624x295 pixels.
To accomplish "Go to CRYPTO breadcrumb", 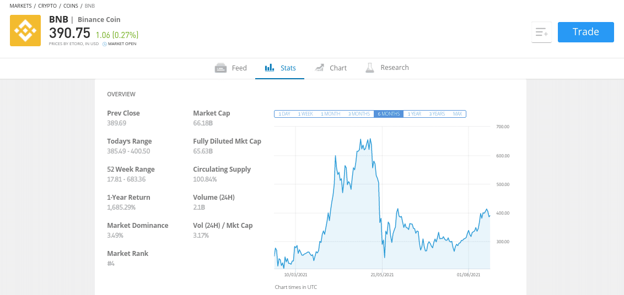I will [x=47, y=6].
